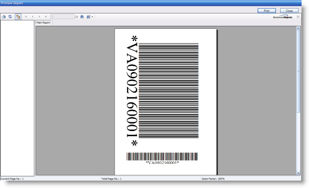Click the rotated text *VA0902160001*
Viewport: 309px width, 188px height.
[x=132, y=91]
